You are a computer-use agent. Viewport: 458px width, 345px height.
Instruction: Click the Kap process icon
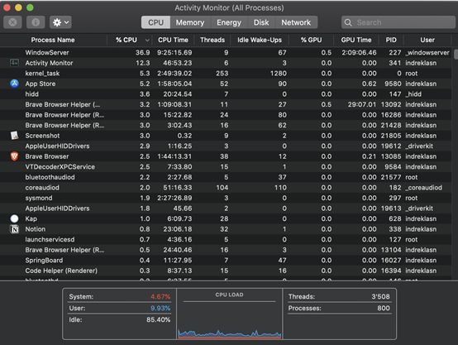[x=14, y=218]
